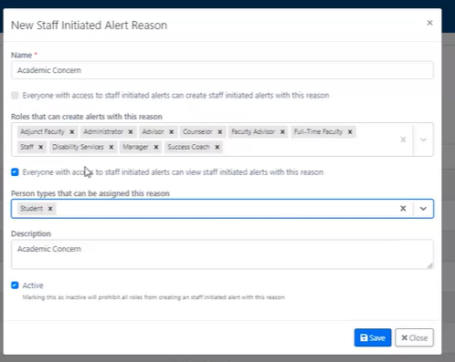Clear all person types in the field
Image resolution: width=455 pixels, height=362 pixels.
[x=403, y=209]
